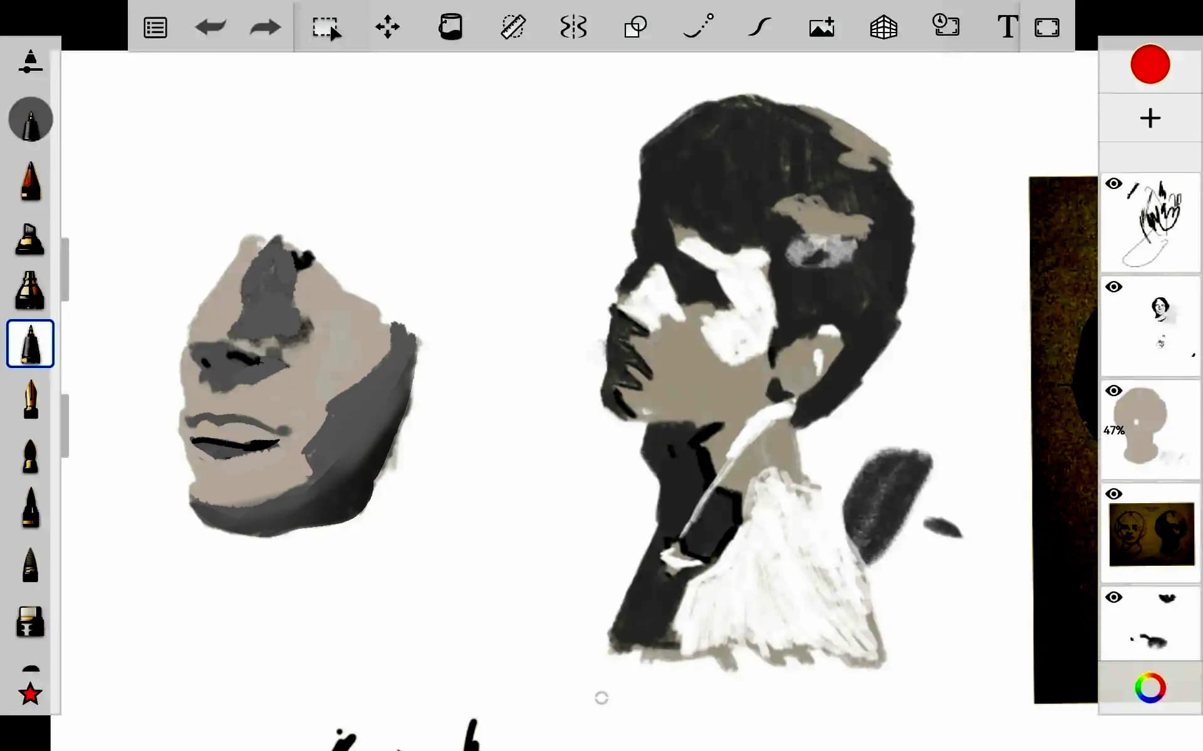Select the Steady Stroke curve tool
1203x751 pixels.
pos(759,27)
